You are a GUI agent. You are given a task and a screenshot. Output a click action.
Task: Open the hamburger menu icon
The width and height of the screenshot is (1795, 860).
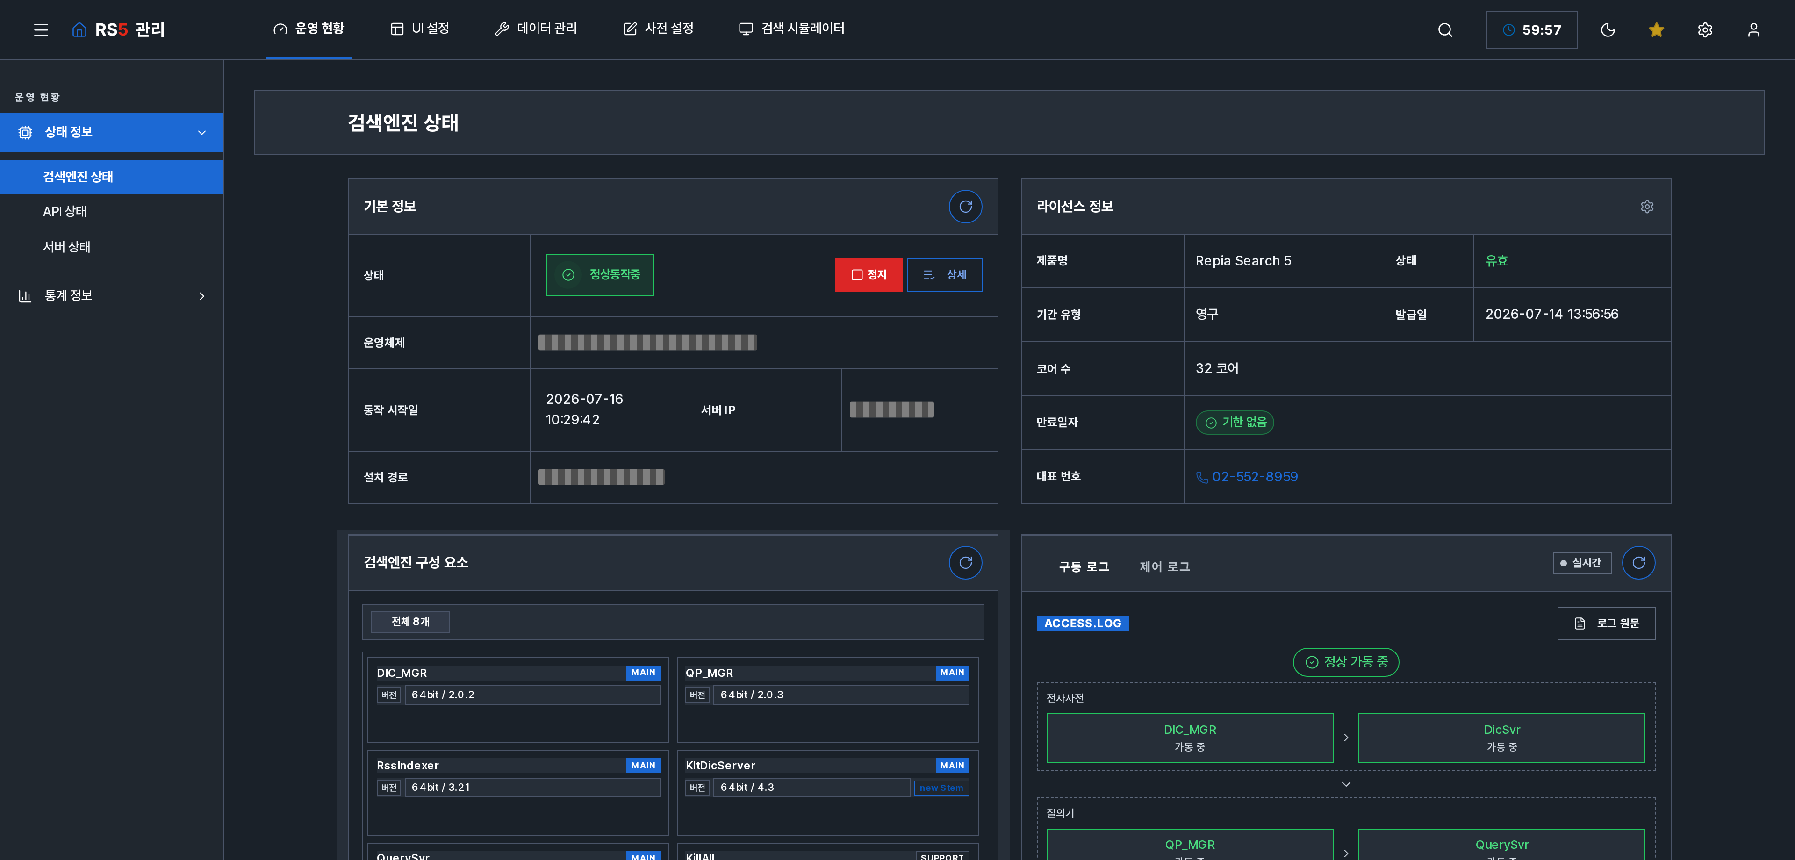(41, 30)
